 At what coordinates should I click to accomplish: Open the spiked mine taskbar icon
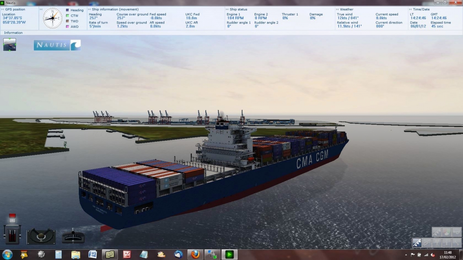41,254
